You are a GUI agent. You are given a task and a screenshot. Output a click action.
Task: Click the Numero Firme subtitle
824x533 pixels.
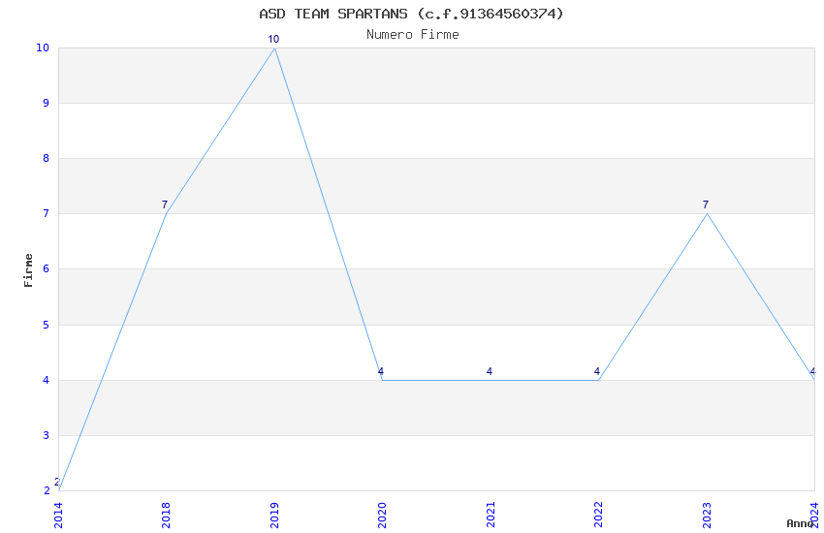coord(413,35)
